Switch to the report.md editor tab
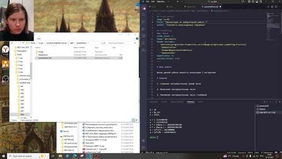Screen dimensions: 282x159 [x=191, y=7]
